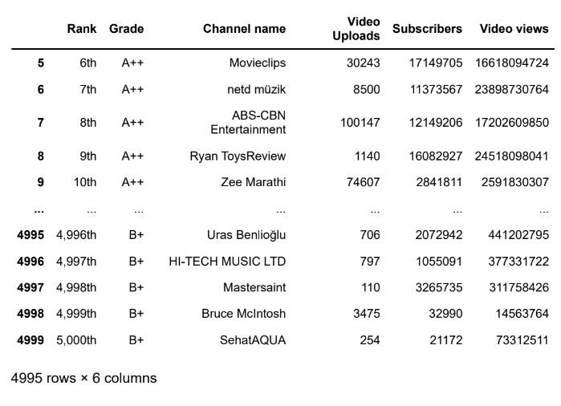Select the Ryan ToysReview cell
Image resolution: width=561 pixels, height=406 pixels.
pos(238,156)
